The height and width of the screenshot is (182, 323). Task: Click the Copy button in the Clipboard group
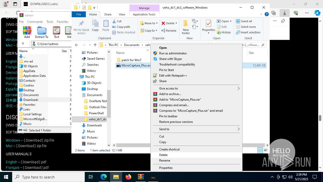[95, 26]
